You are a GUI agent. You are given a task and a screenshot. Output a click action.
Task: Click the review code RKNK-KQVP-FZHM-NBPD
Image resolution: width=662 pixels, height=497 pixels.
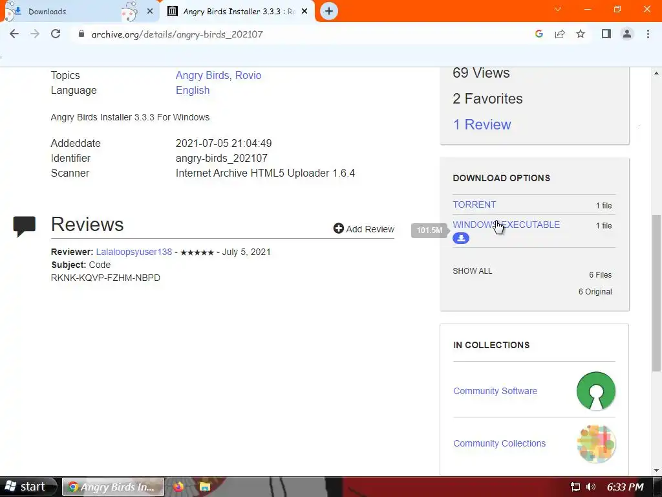point(105,278)
